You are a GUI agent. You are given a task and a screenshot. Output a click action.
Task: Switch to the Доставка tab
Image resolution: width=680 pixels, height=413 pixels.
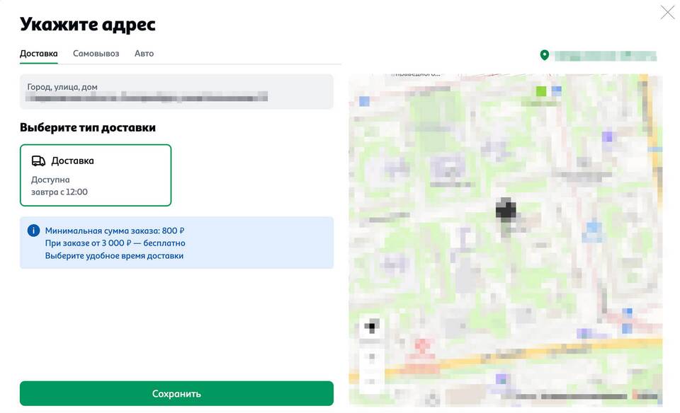(x=38, y=54)
